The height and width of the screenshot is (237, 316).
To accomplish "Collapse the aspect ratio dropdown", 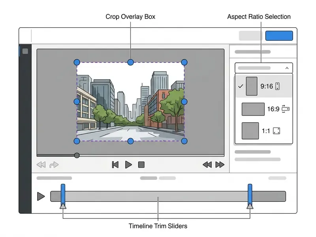I will [263, 68].
